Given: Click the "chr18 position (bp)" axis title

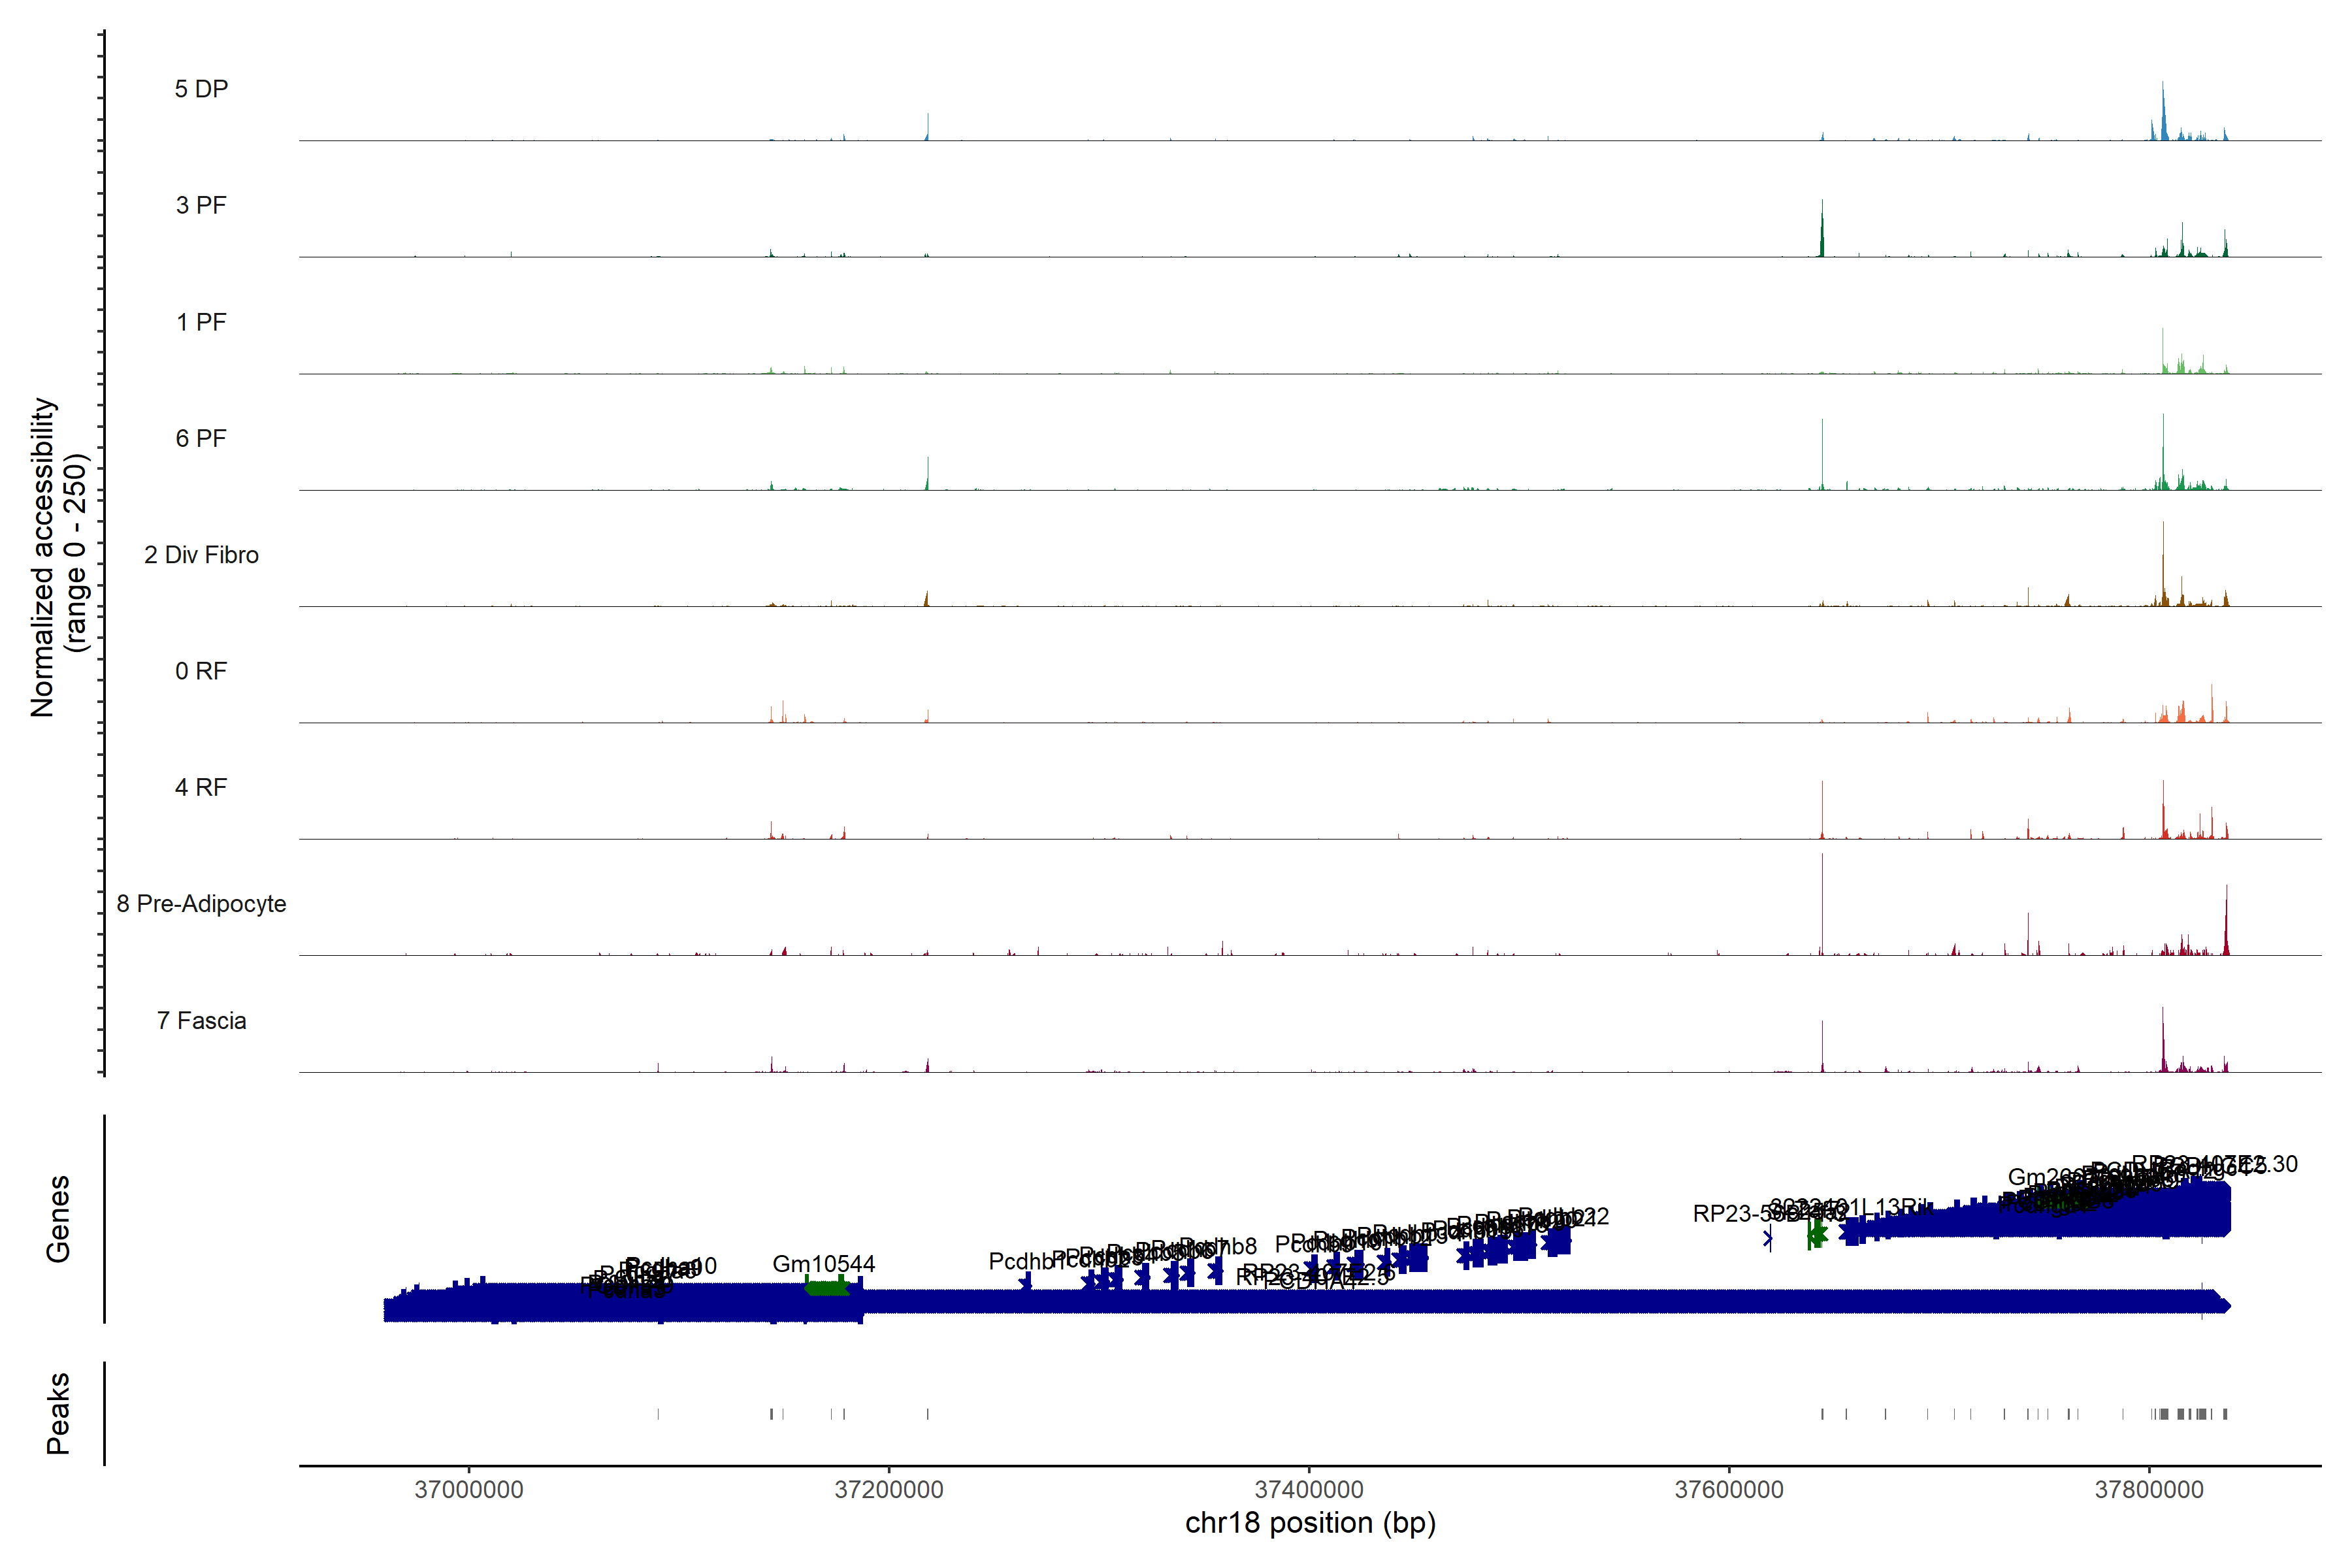Looking at the screenshot, I should coord(1310,1523).
